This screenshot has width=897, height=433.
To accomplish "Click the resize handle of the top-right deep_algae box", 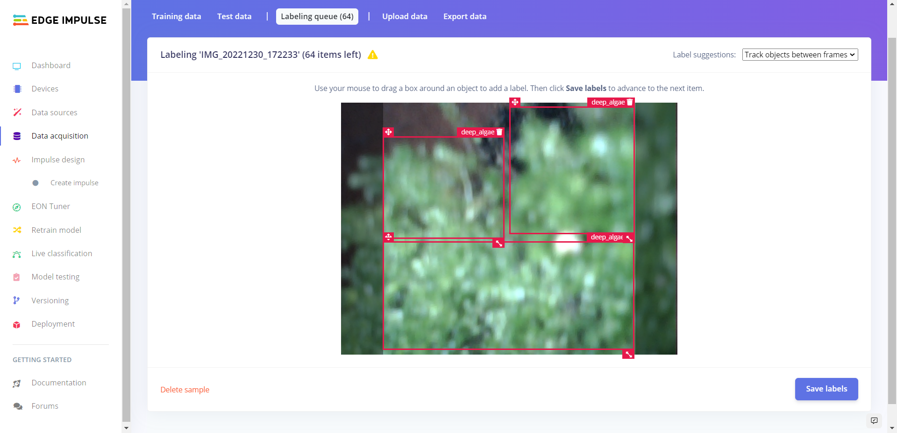I will click(x=629, y=238).
